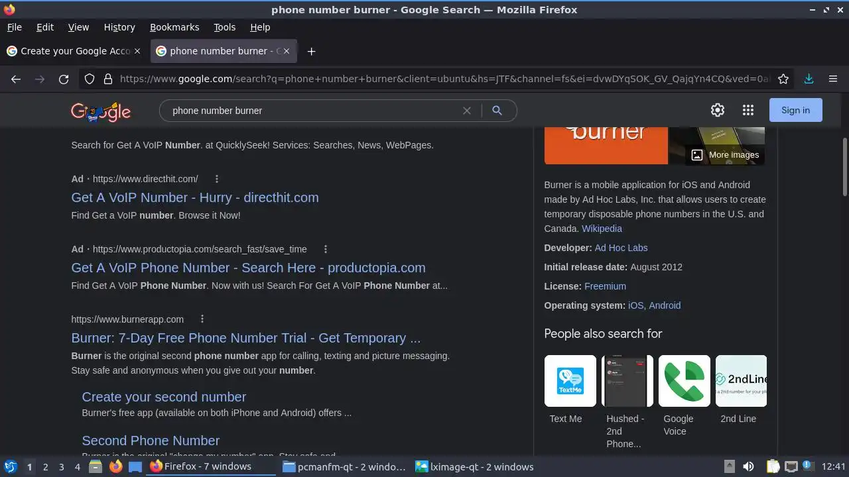849x477 pixels.
Task: Open the tracking protection shield icon
Action: click(90, 79)
